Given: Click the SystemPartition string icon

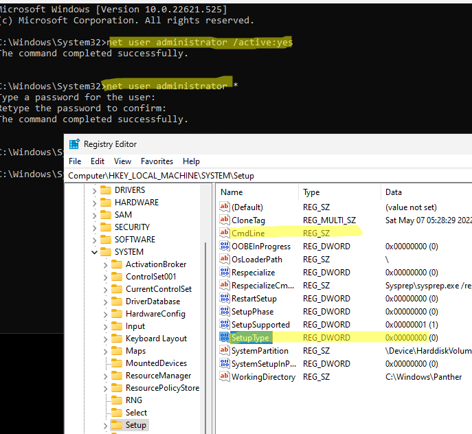Looking at the screenshot, I should (x=224, y=350).
